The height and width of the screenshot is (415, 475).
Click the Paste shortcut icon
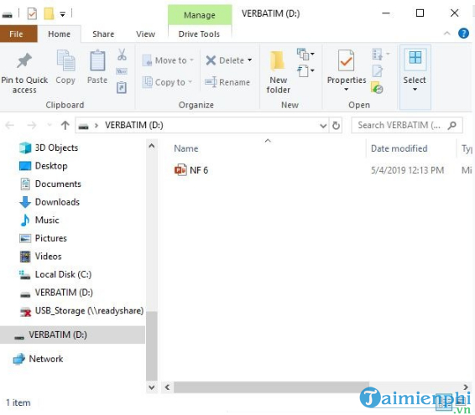[122, 88]
